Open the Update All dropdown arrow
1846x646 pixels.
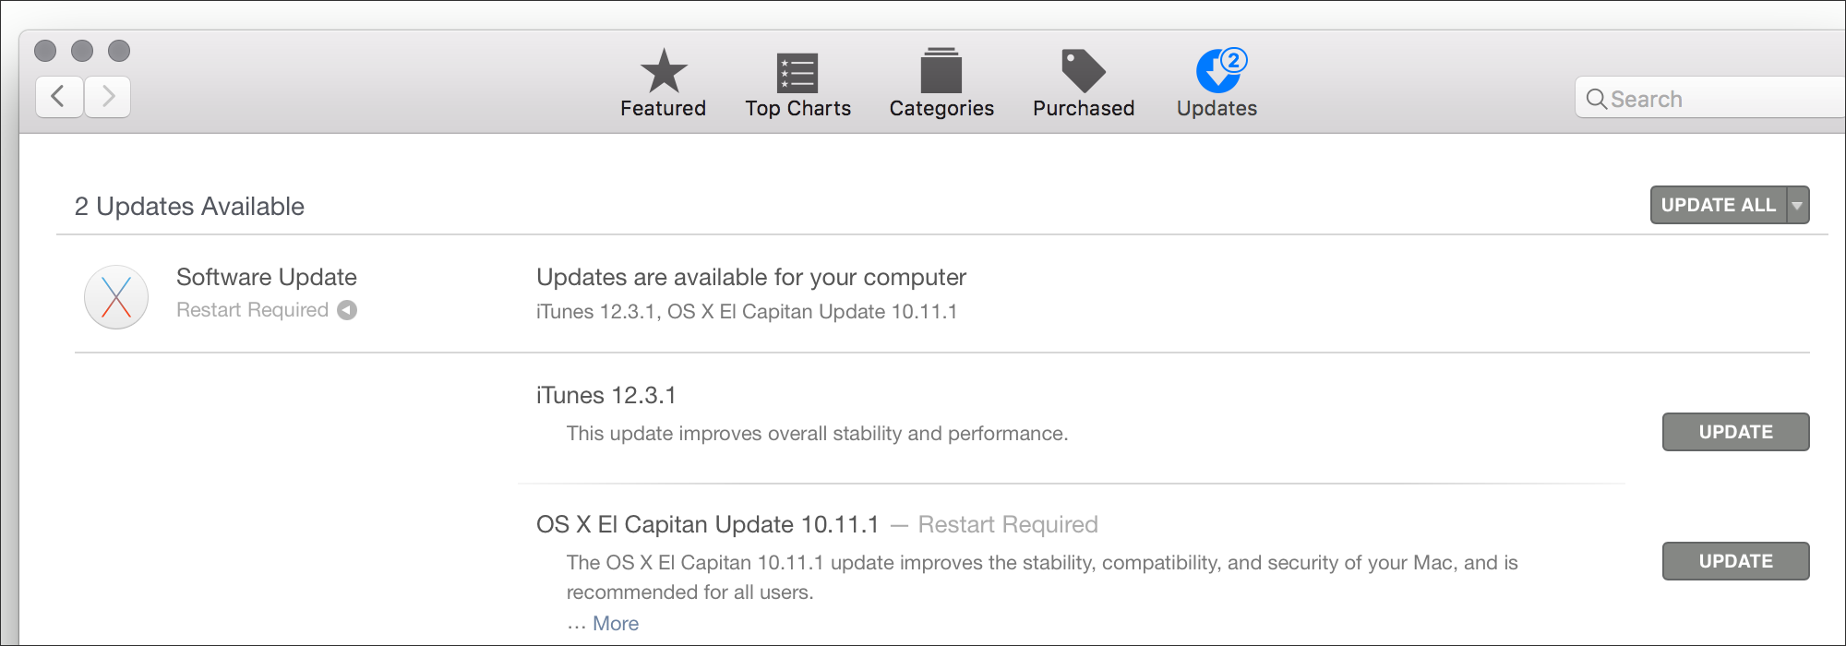1797,205
